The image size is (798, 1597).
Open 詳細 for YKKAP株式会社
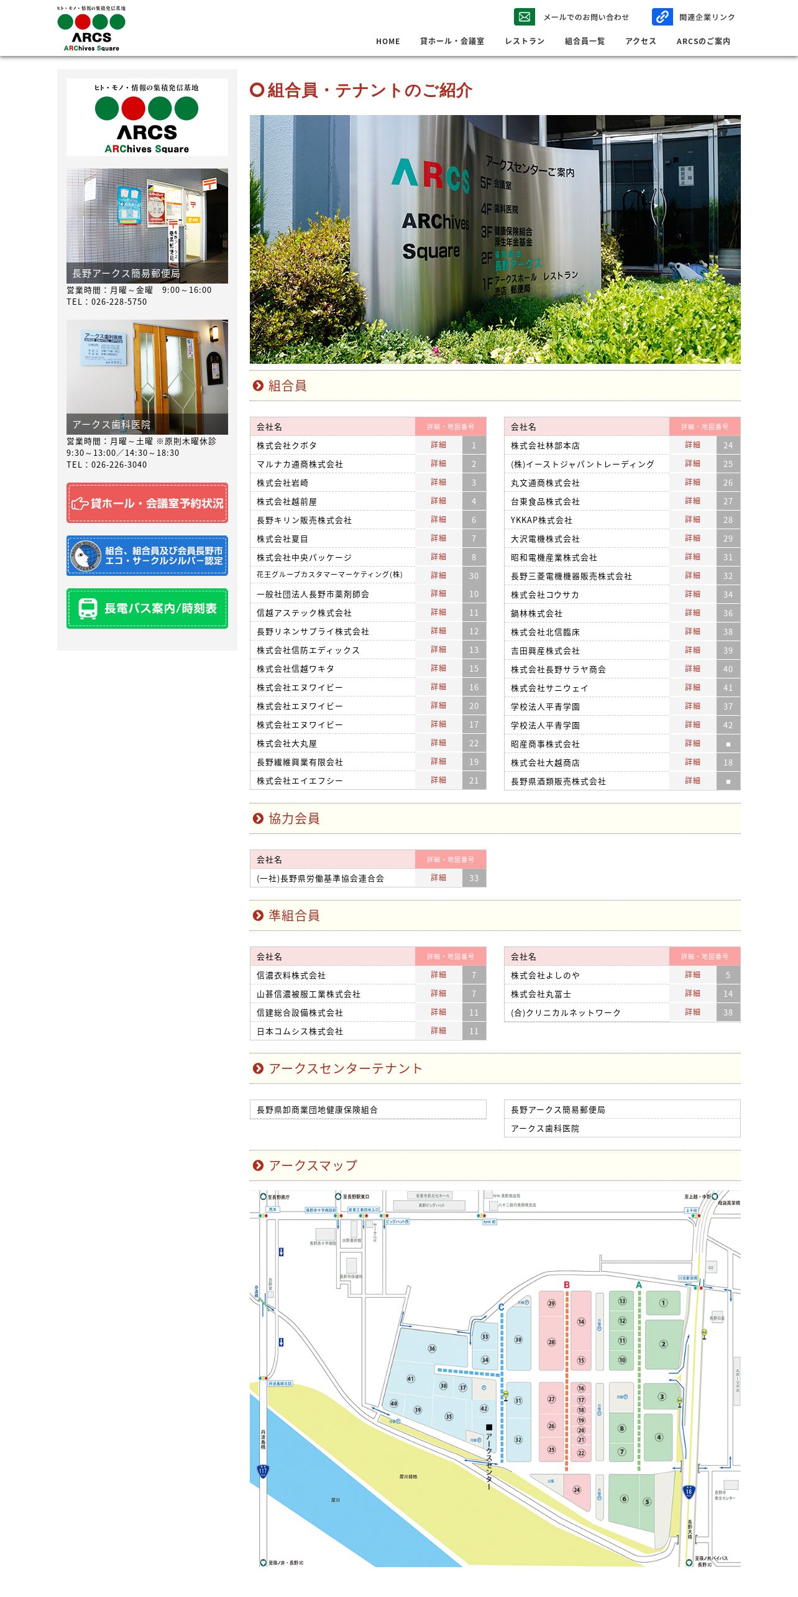(692, 520)
